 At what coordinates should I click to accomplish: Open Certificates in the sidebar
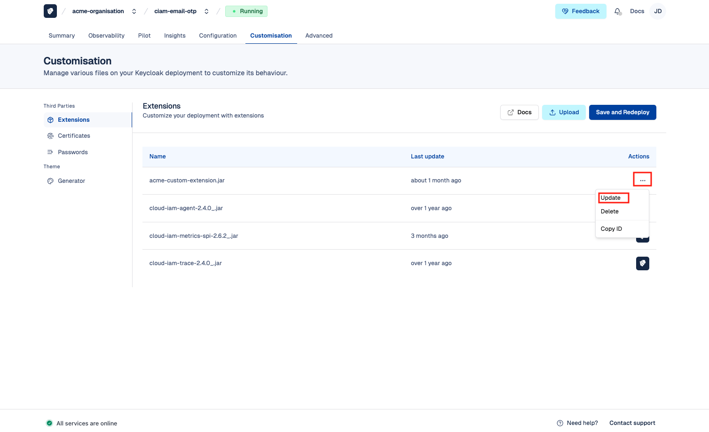74,136
